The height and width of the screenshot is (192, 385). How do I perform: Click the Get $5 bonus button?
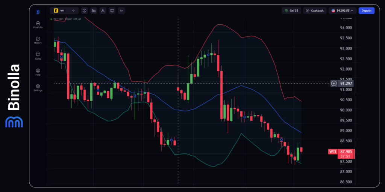pos(291,11)
